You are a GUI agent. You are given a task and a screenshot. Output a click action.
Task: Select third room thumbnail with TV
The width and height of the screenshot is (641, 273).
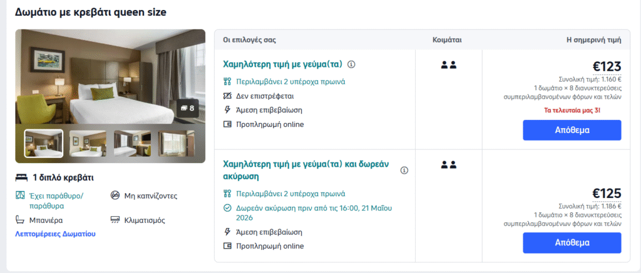[x=132, y=143]
